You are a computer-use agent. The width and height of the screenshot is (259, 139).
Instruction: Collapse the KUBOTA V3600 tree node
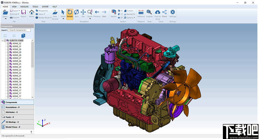click(x=2, y=41)
